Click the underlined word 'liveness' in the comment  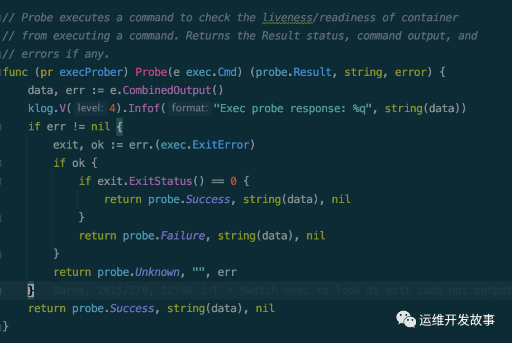point(287,18)
